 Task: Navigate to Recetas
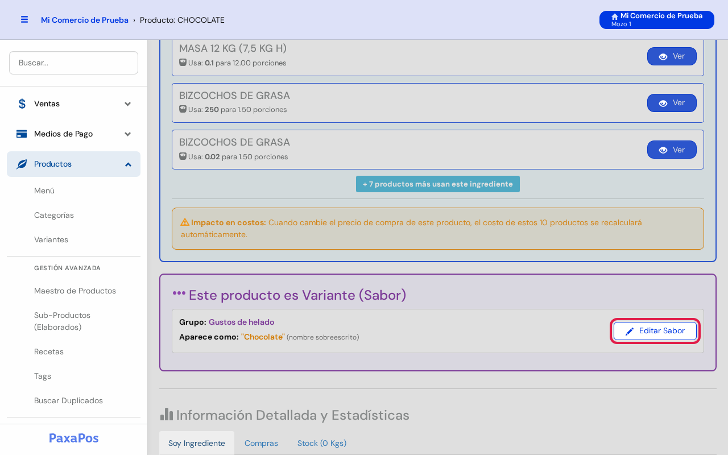(49, 351)
